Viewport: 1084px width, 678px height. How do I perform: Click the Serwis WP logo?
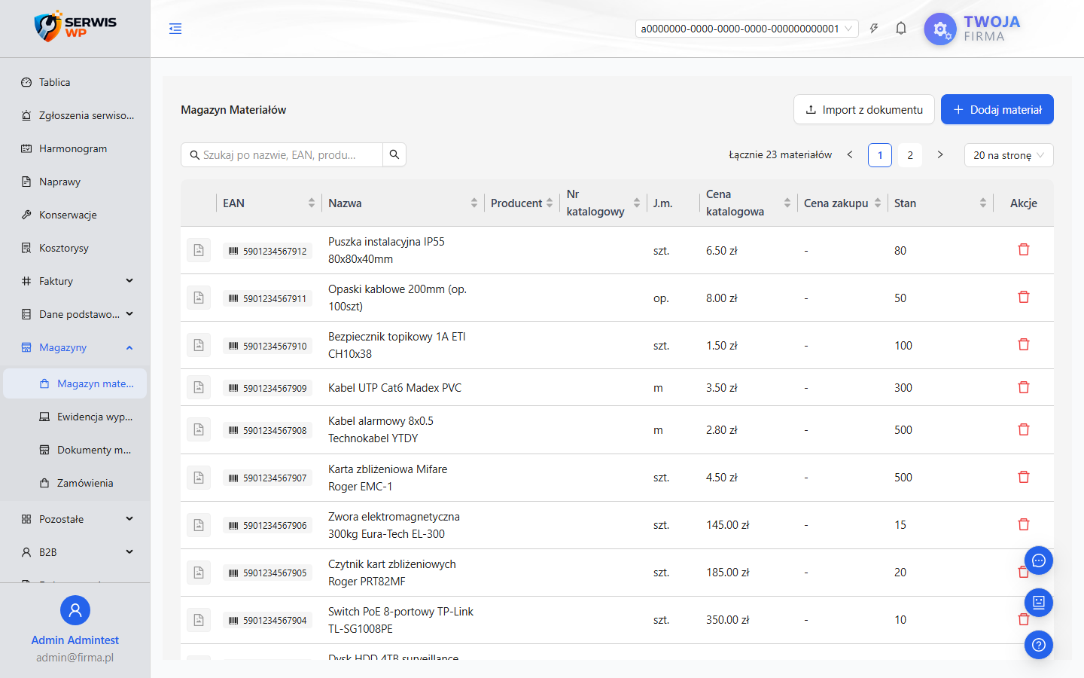[75, 26]
